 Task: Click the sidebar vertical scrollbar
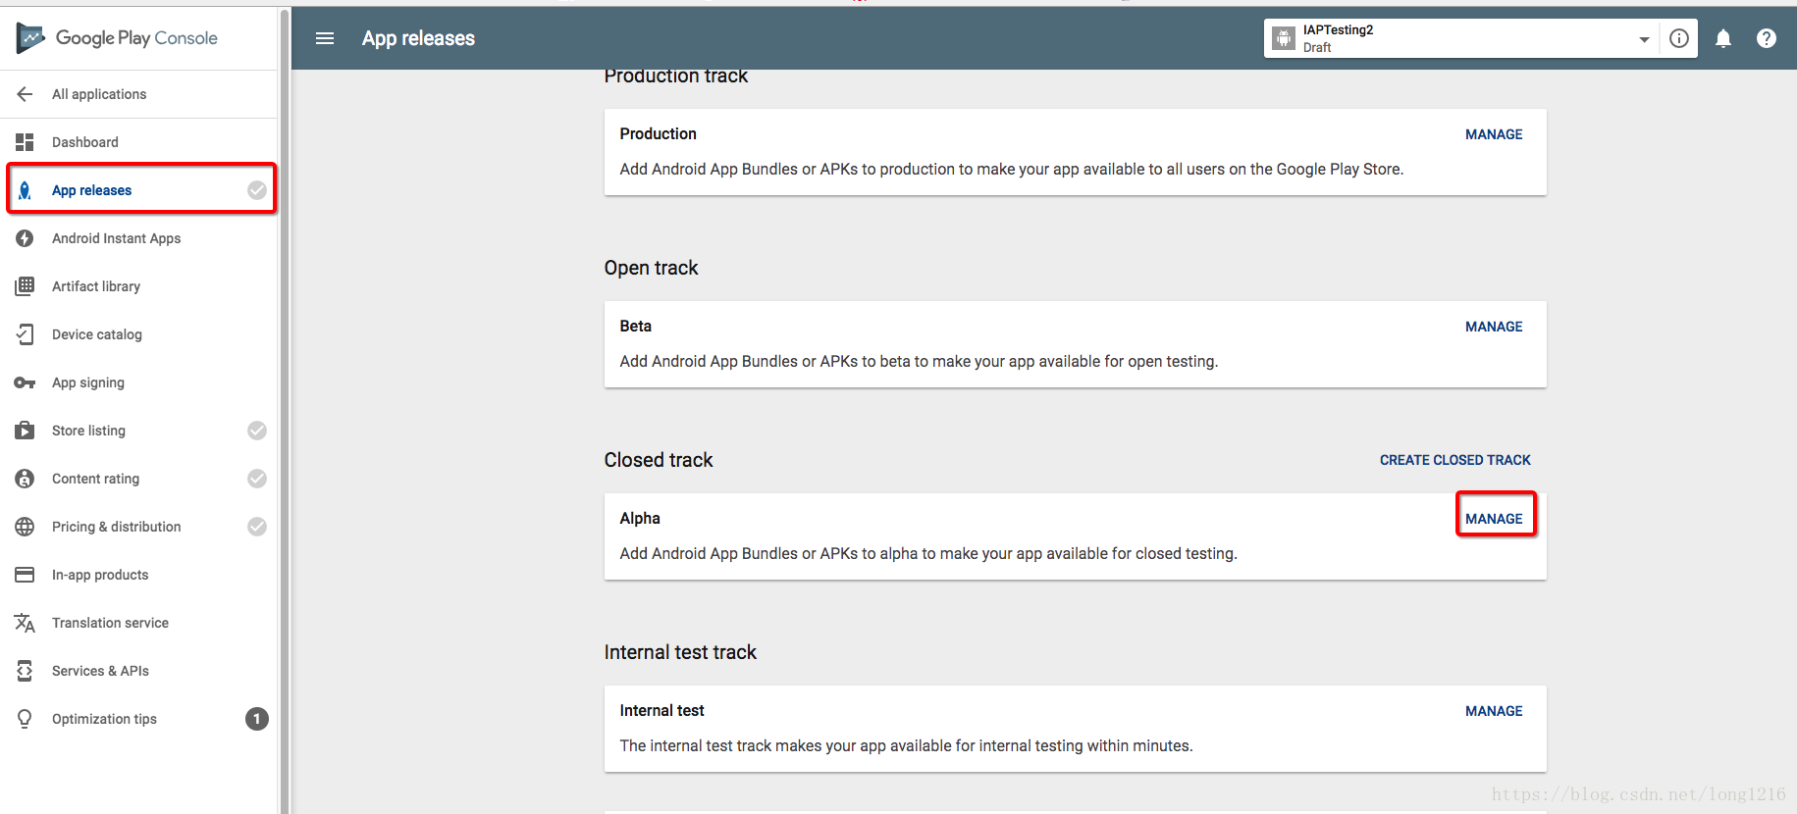pos(285,412)
